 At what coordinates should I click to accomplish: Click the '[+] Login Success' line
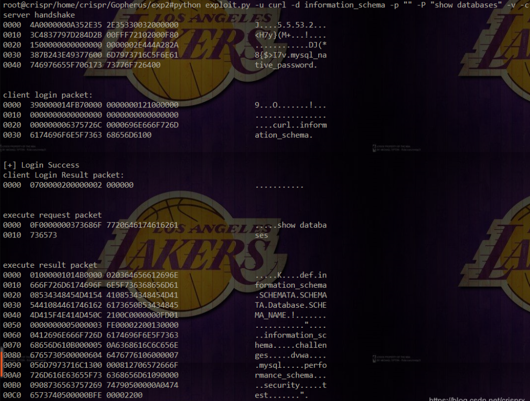(41, 165)
